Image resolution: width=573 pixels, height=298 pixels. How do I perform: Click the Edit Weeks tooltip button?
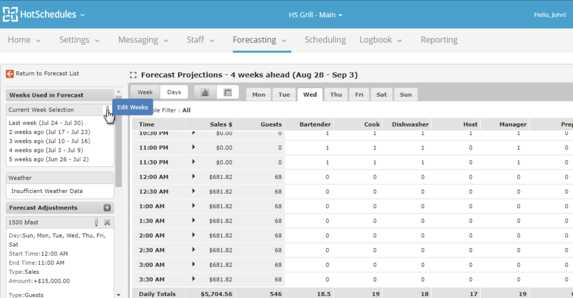coord(133,107)
